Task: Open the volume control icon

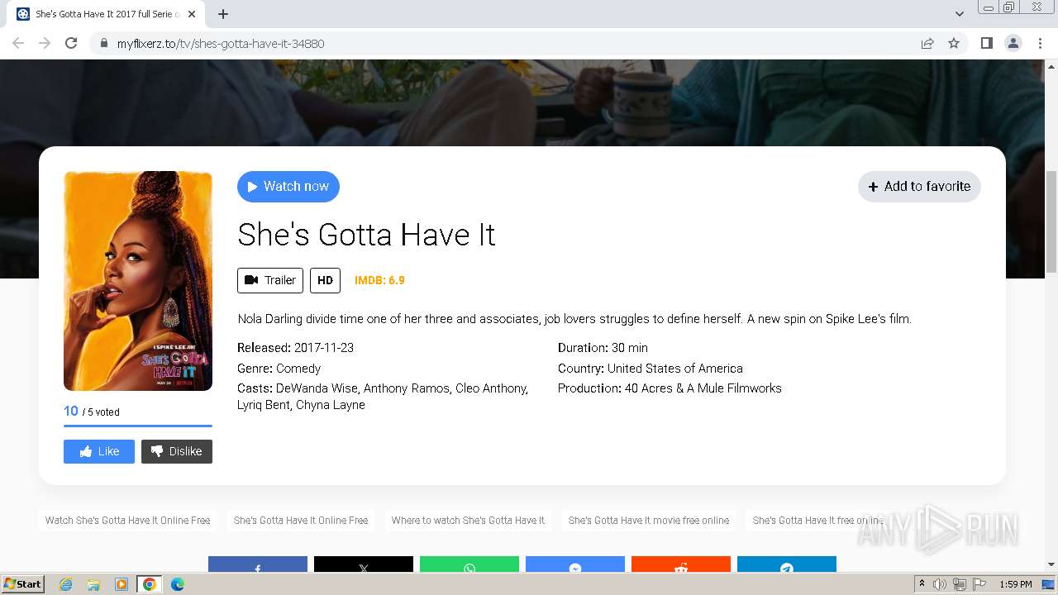Action: (x=940, y=584)
